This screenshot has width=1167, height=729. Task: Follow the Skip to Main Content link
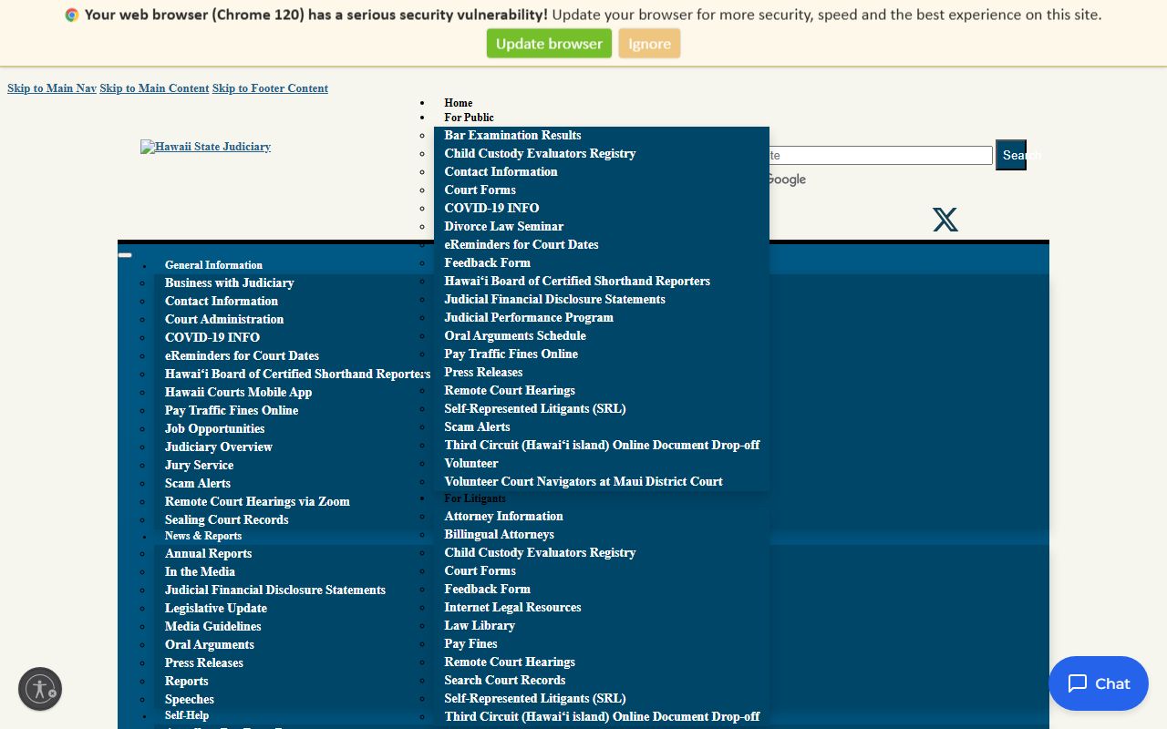tap(154, 88)
